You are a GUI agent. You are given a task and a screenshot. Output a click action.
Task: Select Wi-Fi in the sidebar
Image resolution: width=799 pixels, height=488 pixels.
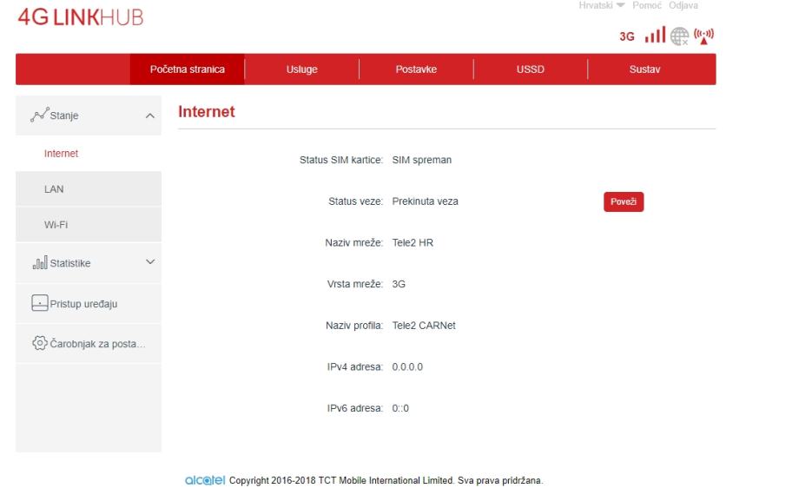[89, 225]
